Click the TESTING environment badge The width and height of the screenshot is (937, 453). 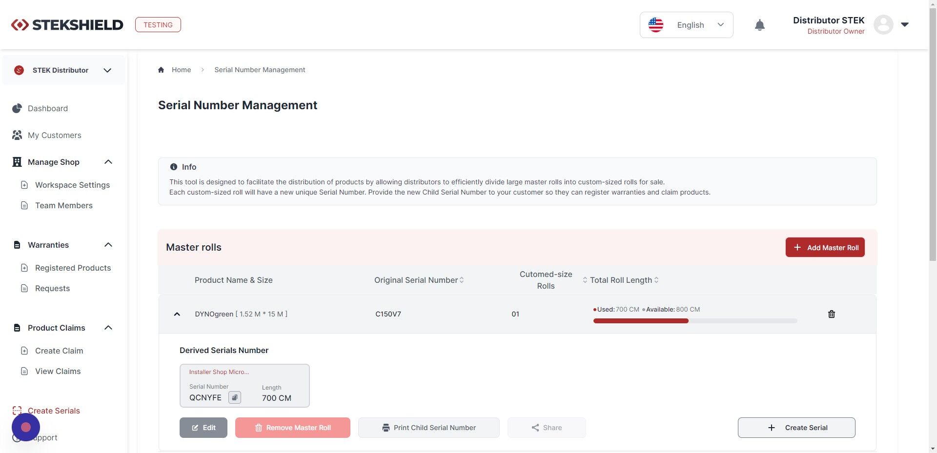point(158,25)
